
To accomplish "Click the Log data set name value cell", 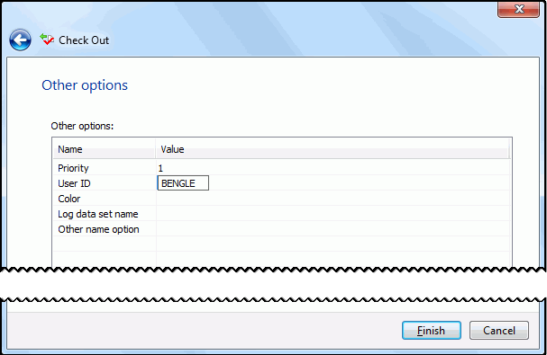I will pyautogui.click(x=333, y=214).
